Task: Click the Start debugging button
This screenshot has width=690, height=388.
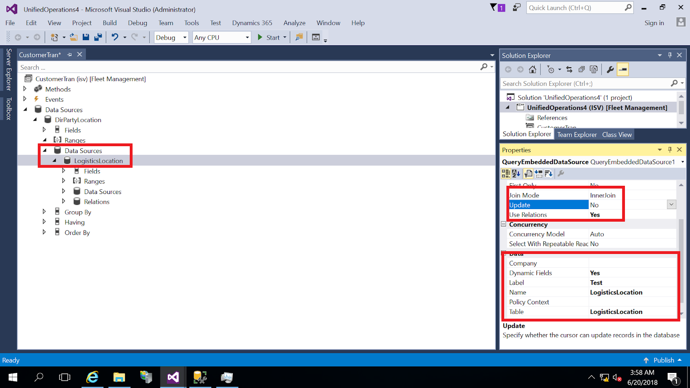Action: [x=269, y=38]
